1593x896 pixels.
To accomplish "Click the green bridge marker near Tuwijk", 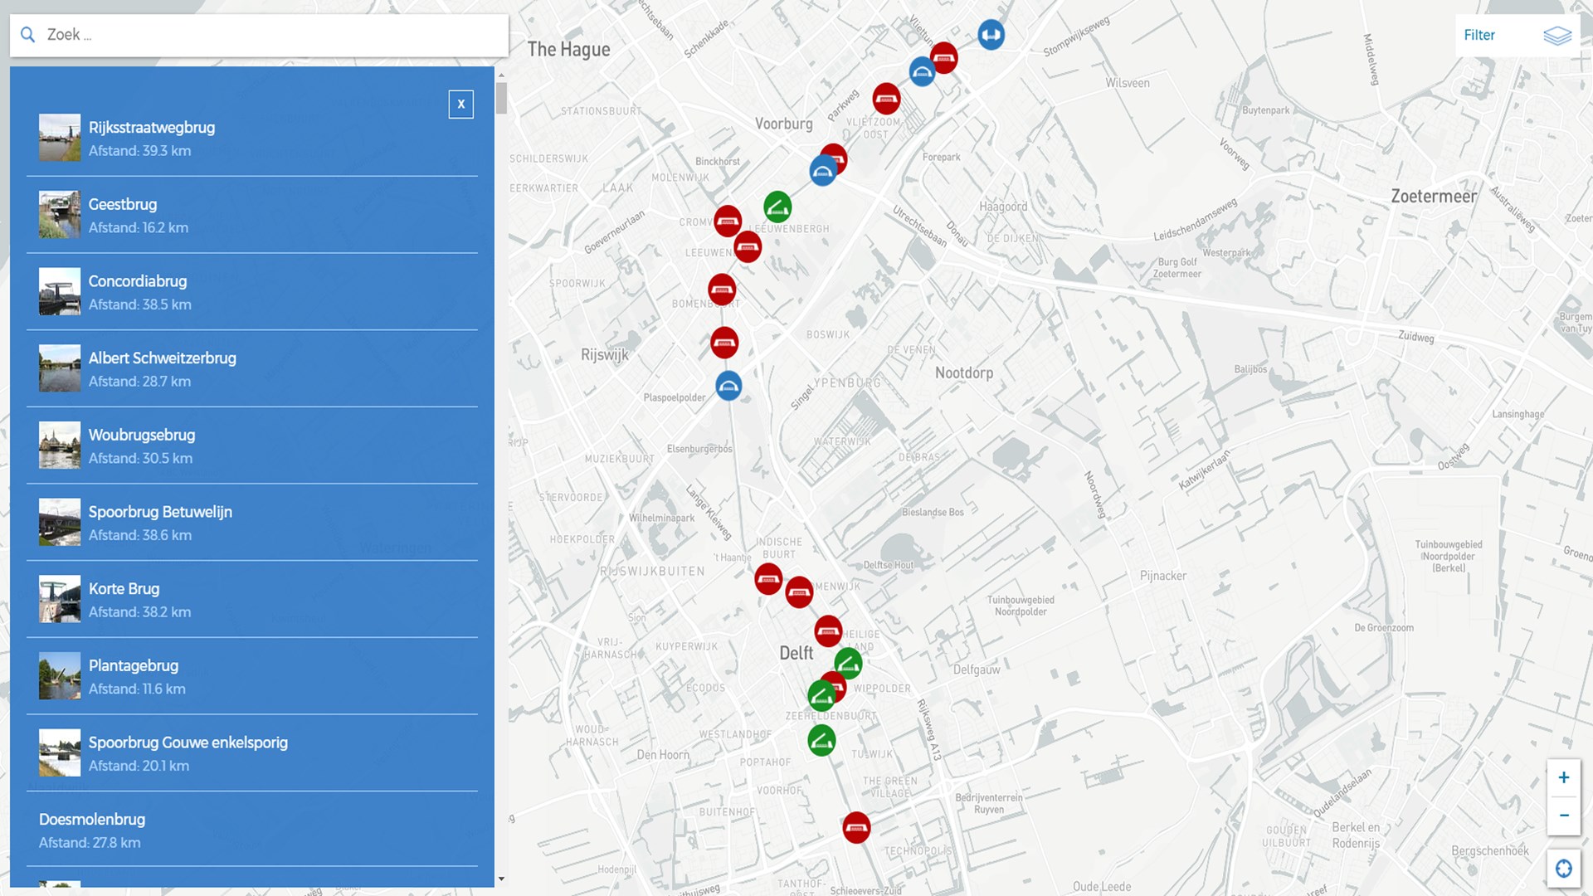I will [821, 740].
